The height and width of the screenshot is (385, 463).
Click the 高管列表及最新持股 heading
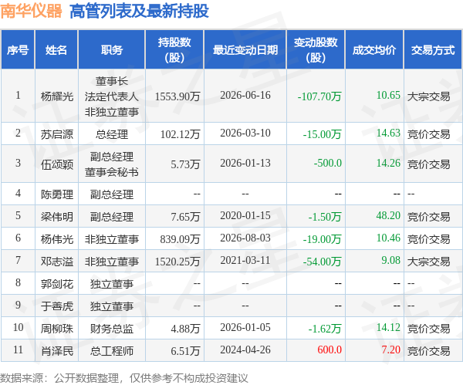[139, 12]
